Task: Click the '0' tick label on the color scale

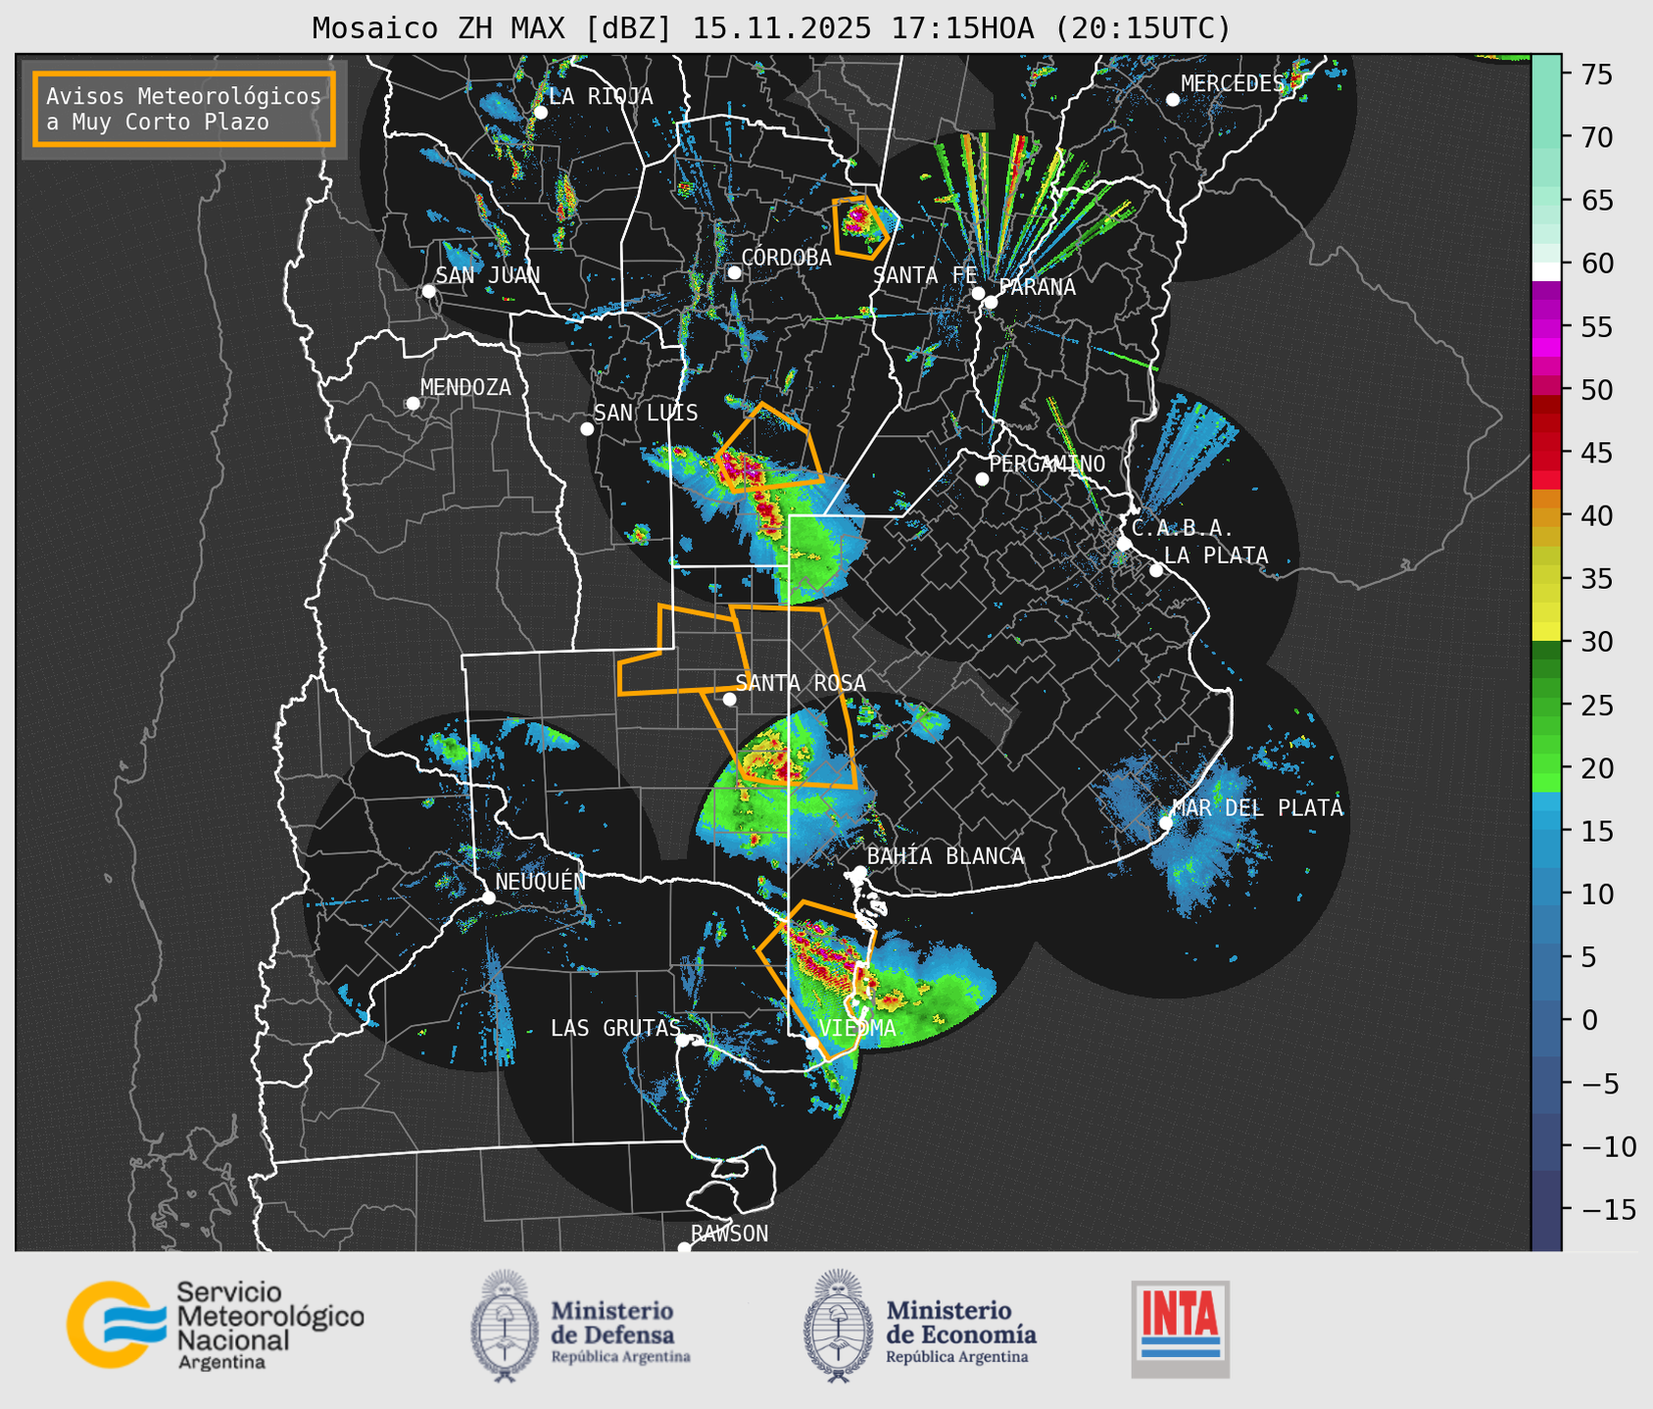Action: (x=1589, y=1020)
